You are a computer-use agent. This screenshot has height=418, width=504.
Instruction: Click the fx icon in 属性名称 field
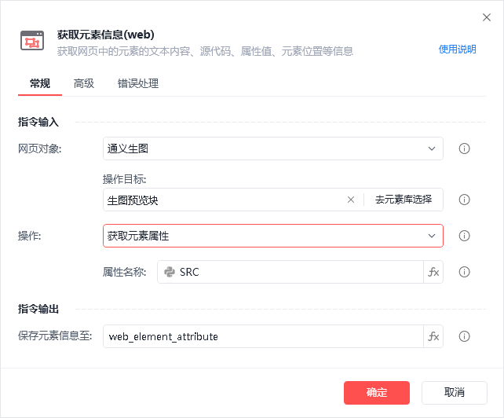tap(433, 272)
